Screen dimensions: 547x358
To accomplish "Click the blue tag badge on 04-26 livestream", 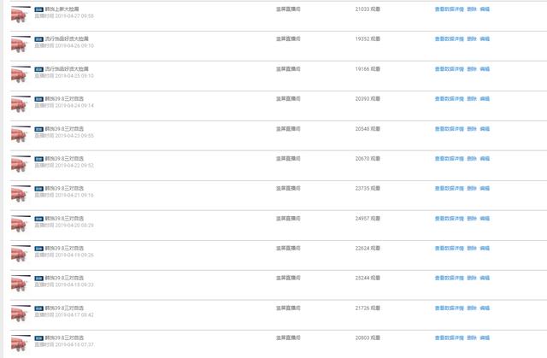I will (38, 39).
